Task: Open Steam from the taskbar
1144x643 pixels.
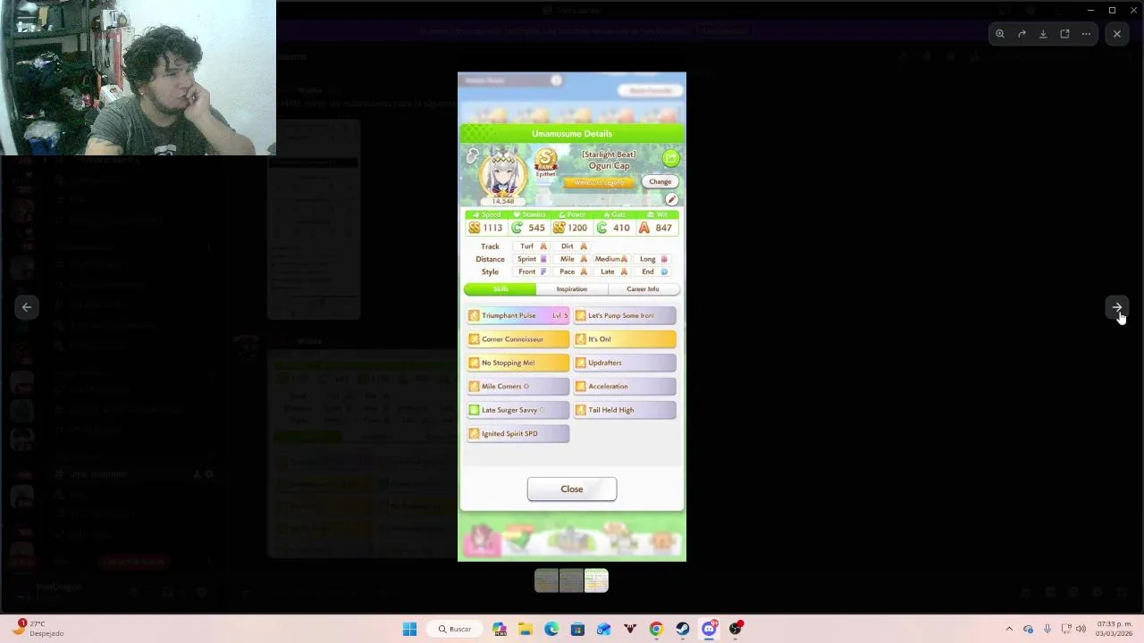Action: click(x=683, y=630)
